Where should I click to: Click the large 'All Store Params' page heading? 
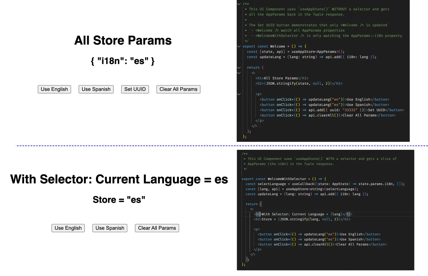(123, 40)
